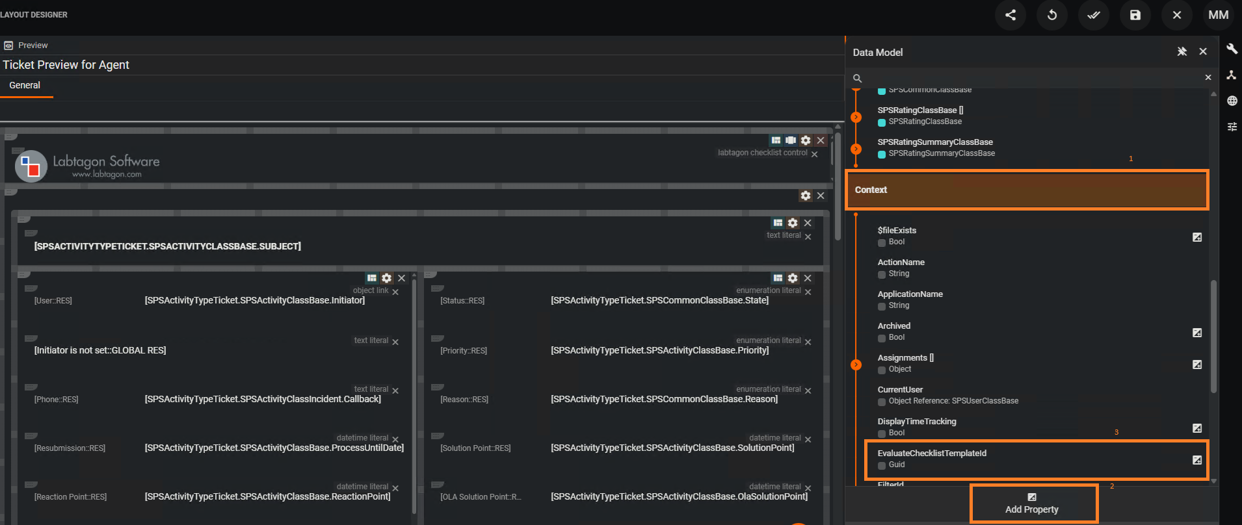Open user menu MM avatar

pos(1219,15)
